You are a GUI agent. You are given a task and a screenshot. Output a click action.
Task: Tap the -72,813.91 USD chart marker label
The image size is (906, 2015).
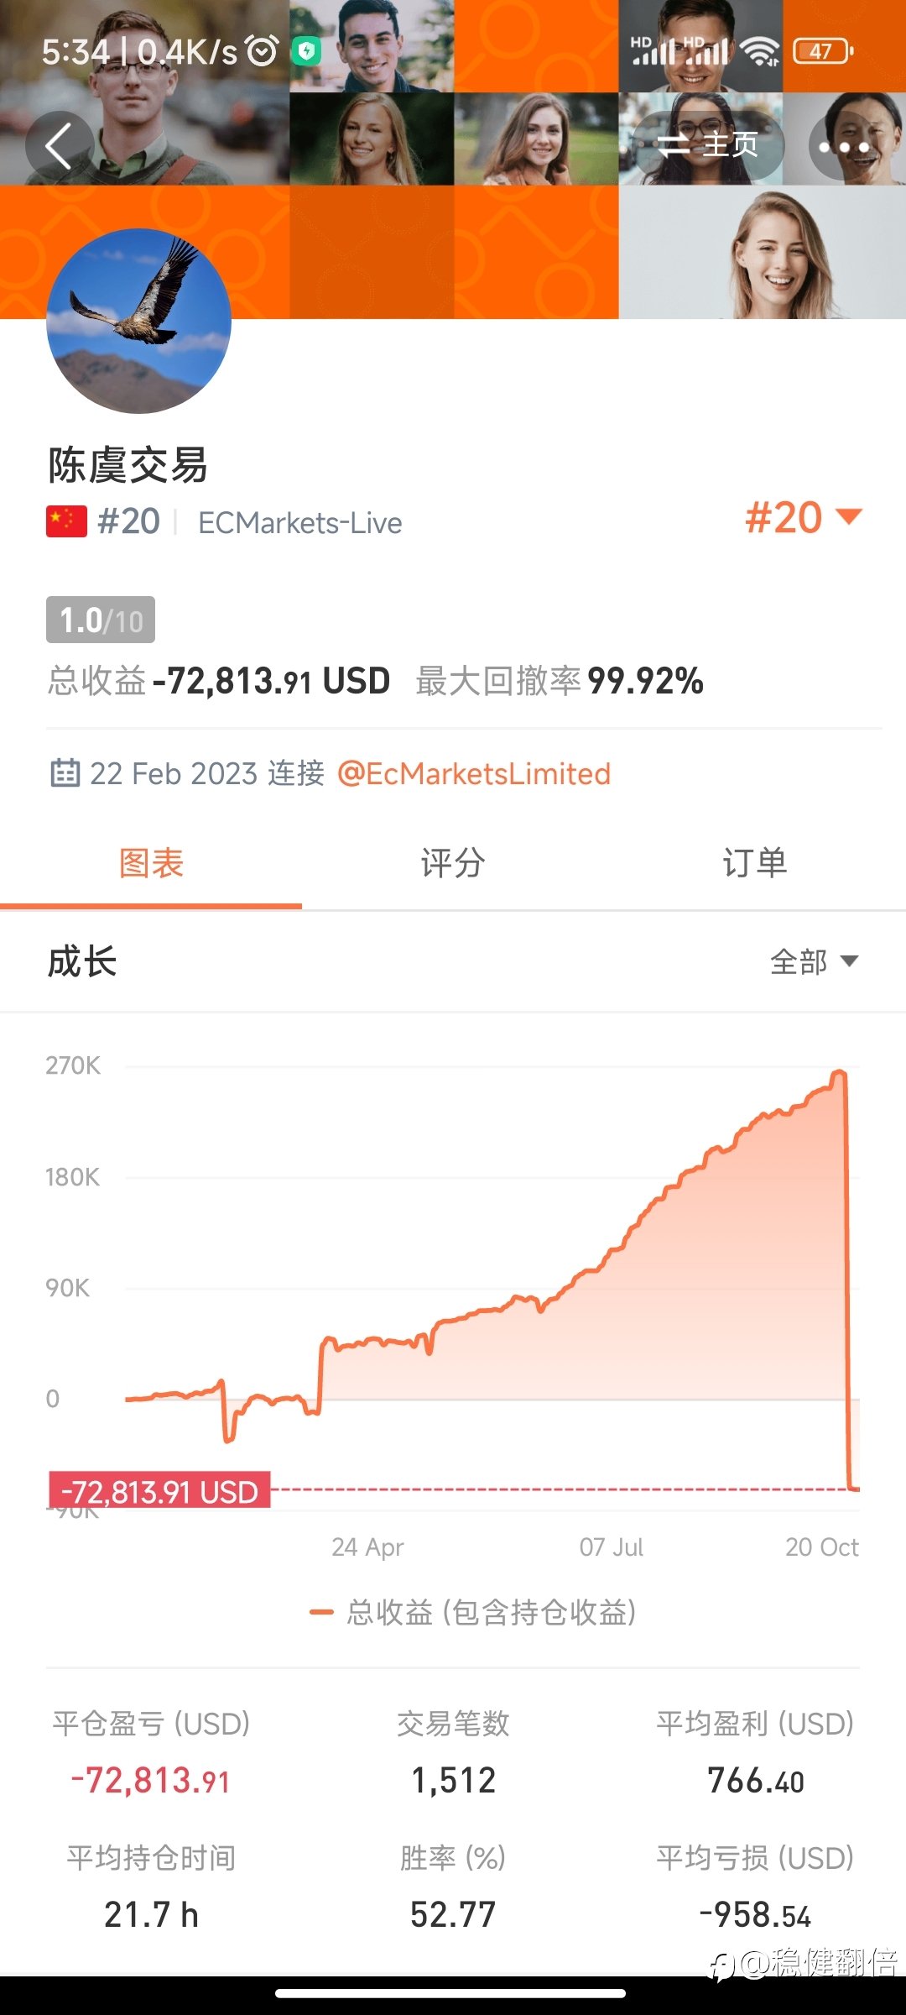pos(159,1491)
